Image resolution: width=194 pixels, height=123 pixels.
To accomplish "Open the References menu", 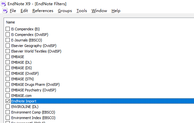I will 43,11.
